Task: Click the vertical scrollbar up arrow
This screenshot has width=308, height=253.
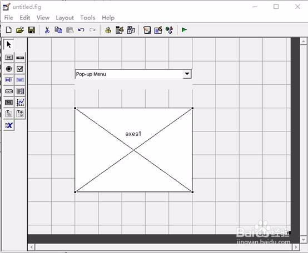Action: click(x=304, y=42)
